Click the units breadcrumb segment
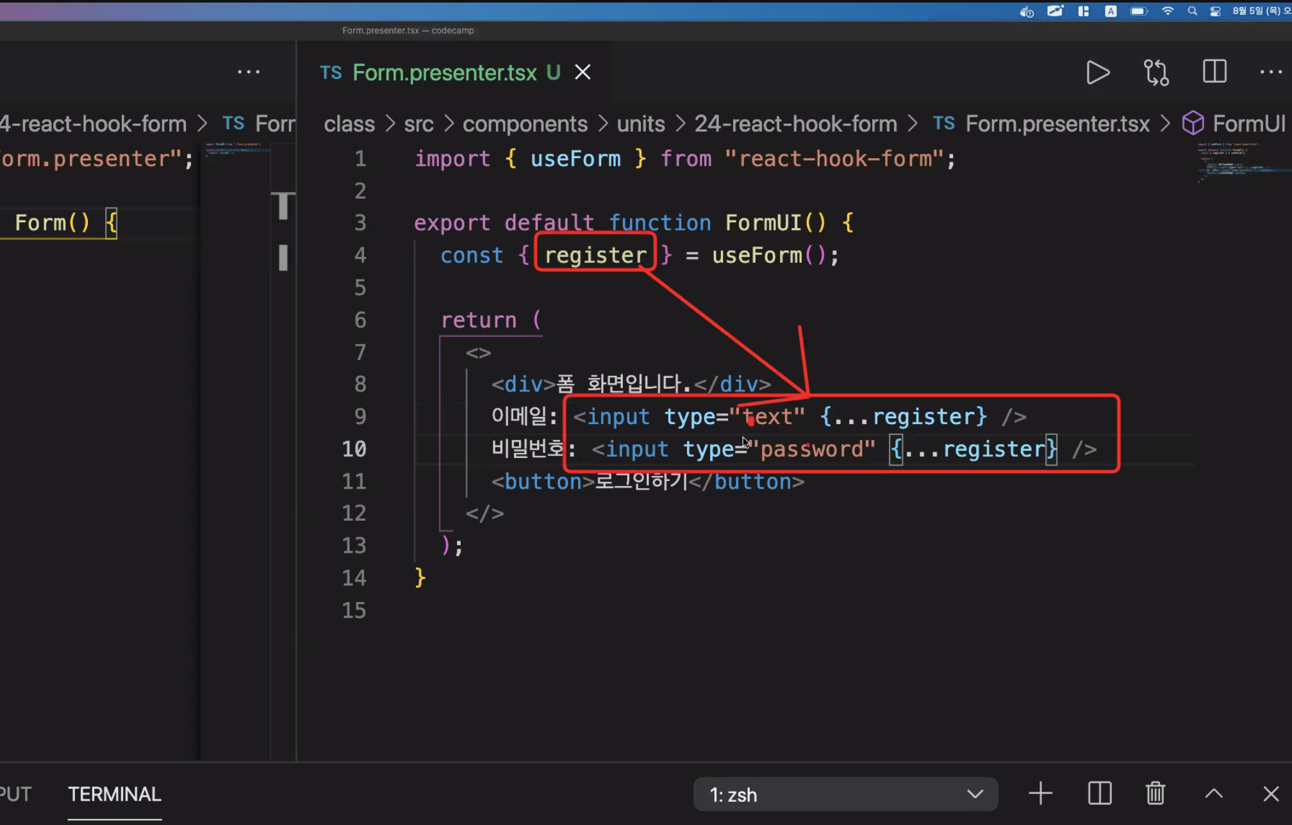This screenshot has height=825, width=1292. (x=640, y=124)
